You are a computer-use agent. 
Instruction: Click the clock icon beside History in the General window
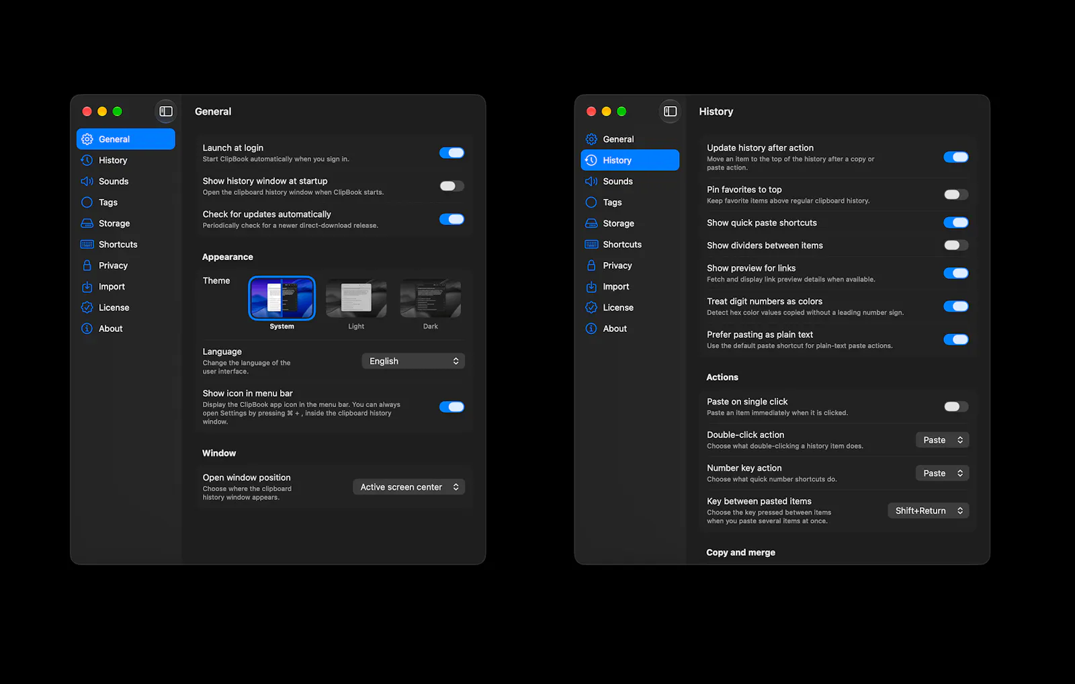[87, 160]
